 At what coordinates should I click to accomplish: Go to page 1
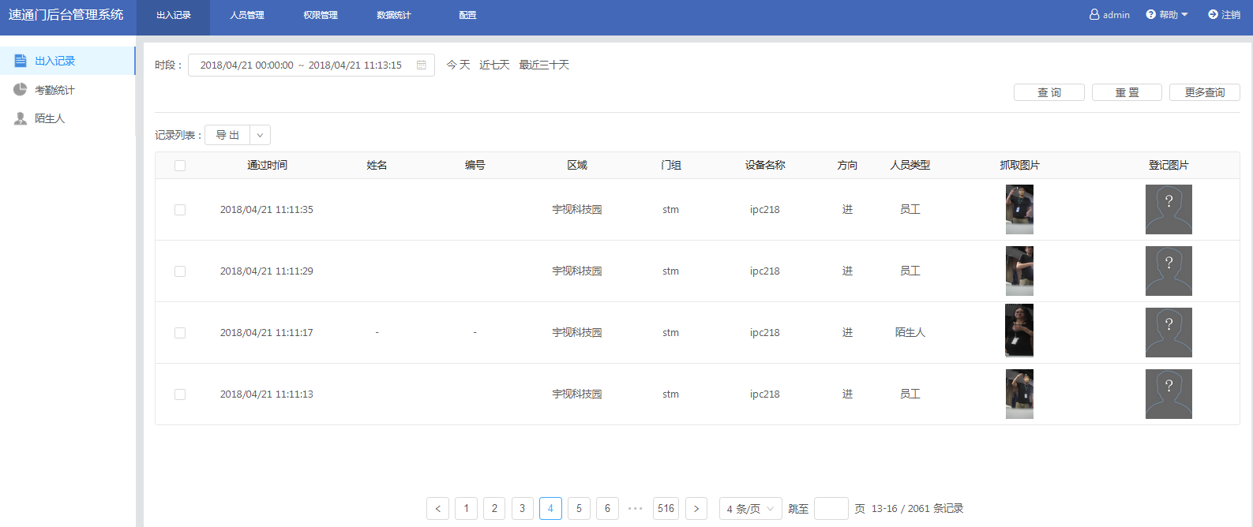click(x=467, y=509)
